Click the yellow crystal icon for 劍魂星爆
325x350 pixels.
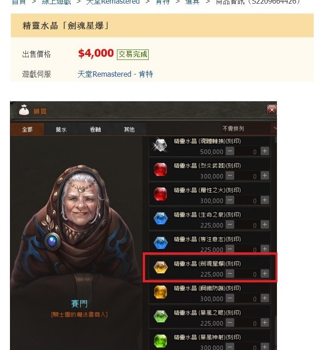click(x=160, y=267)
